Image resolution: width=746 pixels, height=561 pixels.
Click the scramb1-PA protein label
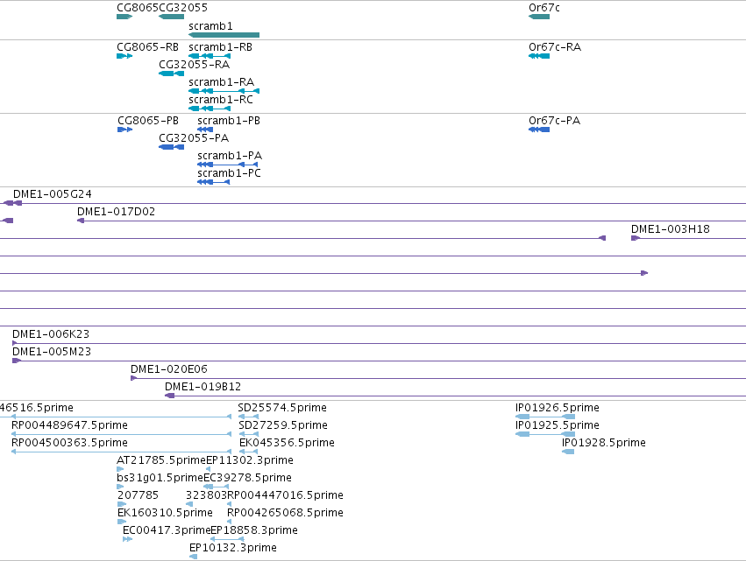[x=230, y=156]
